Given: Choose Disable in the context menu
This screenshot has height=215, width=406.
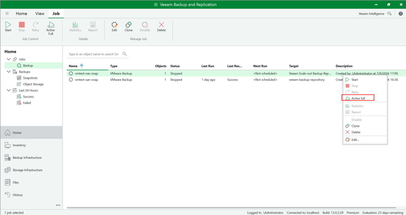Looking at the screenshot, I should (365, 120).
